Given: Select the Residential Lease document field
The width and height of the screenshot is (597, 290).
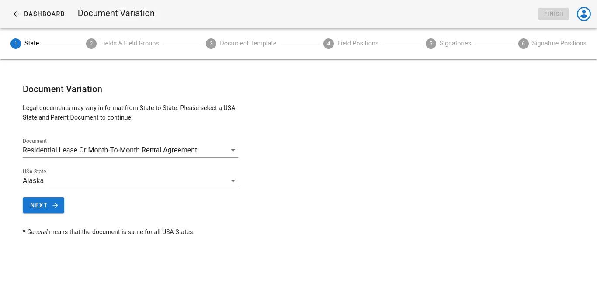Looking at the screenshot, I should point(130,150).
